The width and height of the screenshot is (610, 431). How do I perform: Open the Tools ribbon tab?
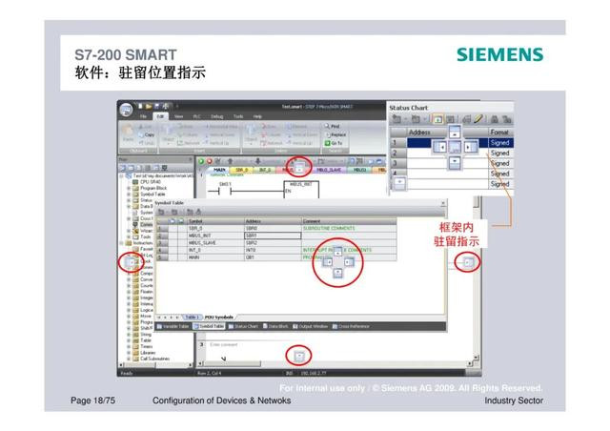point(238,116)
